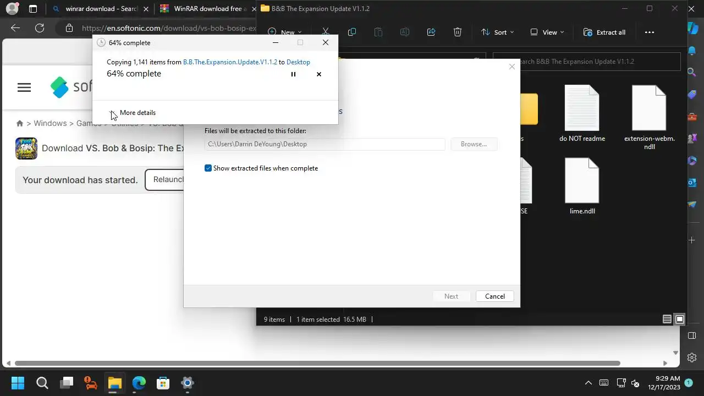
Task: Open the View dropdown
Action: 547,32
